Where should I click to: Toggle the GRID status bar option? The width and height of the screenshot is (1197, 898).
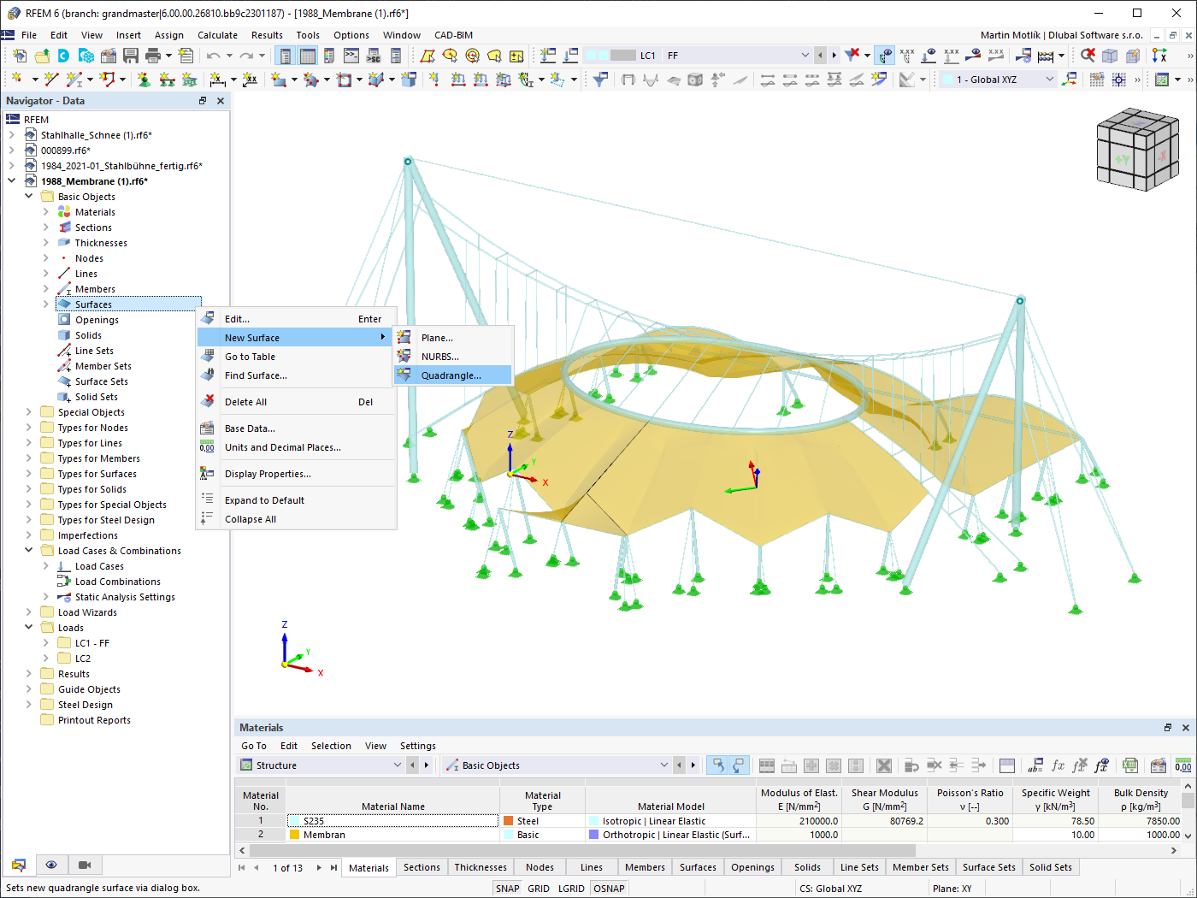coord(539,889)
